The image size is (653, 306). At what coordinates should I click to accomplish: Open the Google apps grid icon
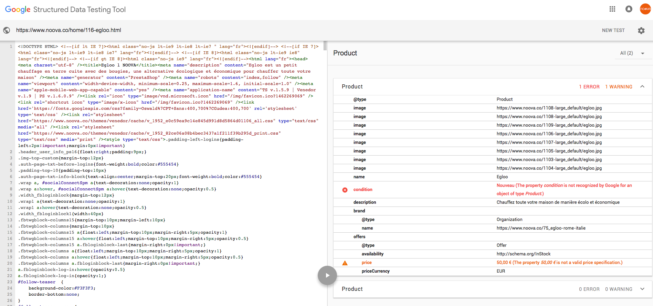(612, 9)
